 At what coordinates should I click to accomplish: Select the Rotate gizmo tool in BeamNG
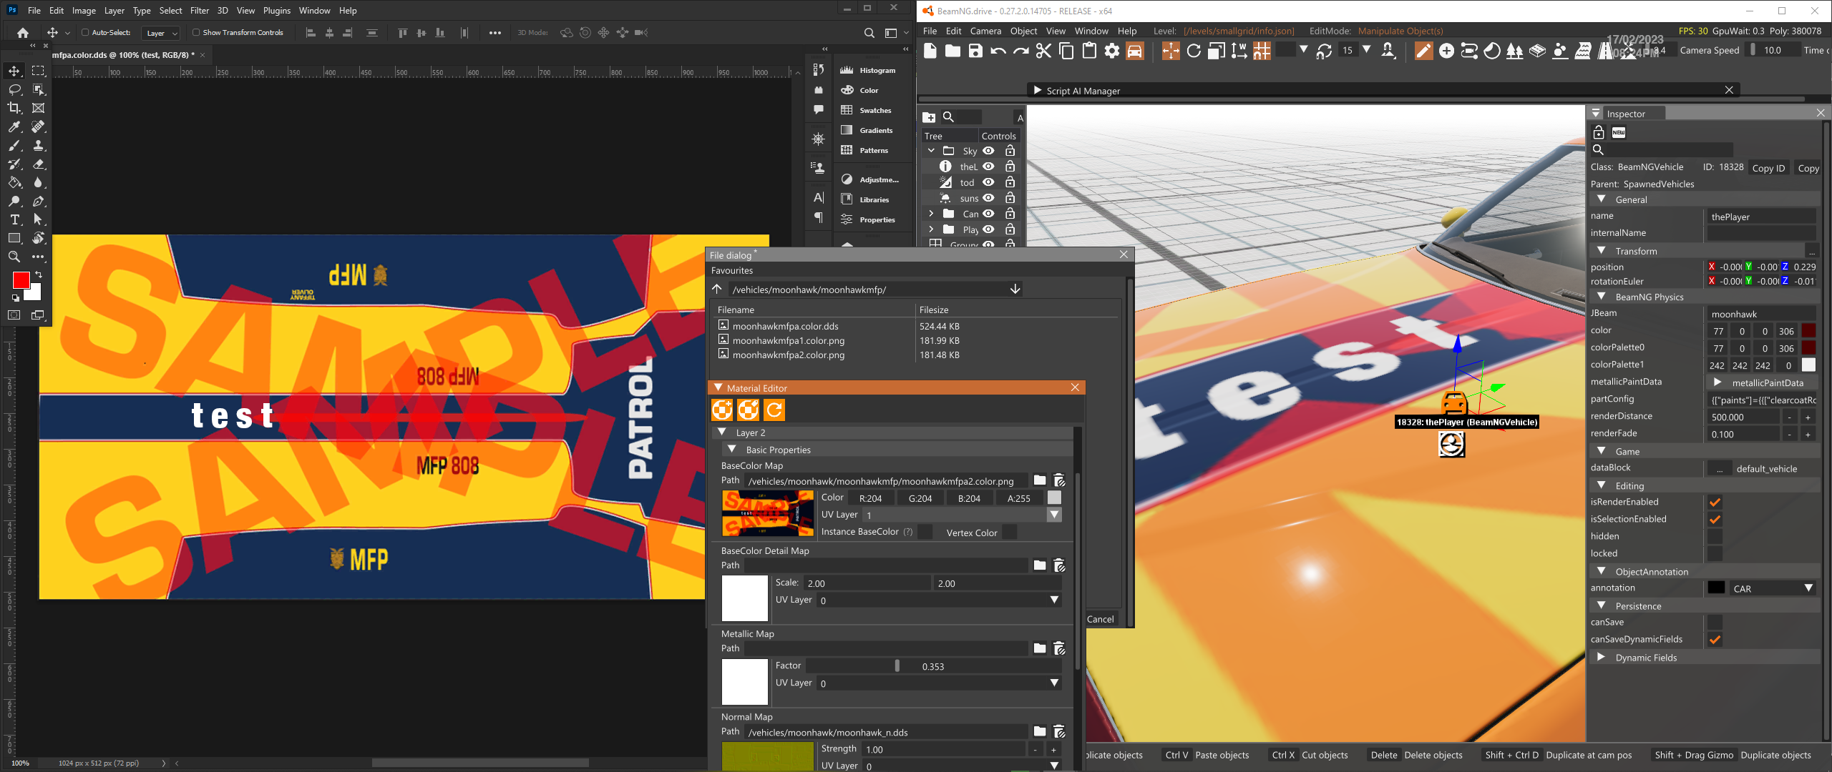coord(1194,51)
